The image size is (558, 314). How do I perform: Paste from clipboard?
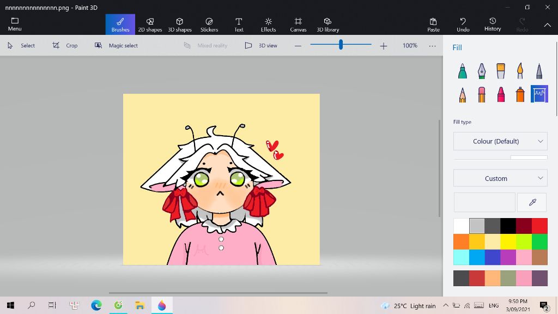pyautogui.click(x=433, y=25)
